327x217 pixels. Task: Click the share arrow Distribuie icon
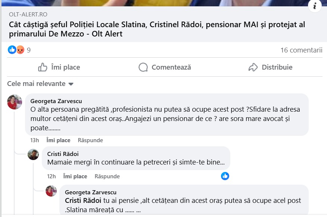point(253,67)
